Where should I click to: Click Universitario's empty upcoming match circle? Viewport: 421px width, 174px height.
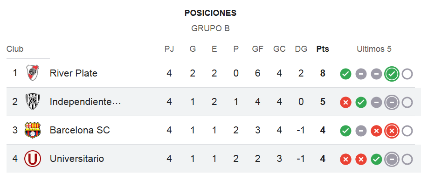click(407, 160)
